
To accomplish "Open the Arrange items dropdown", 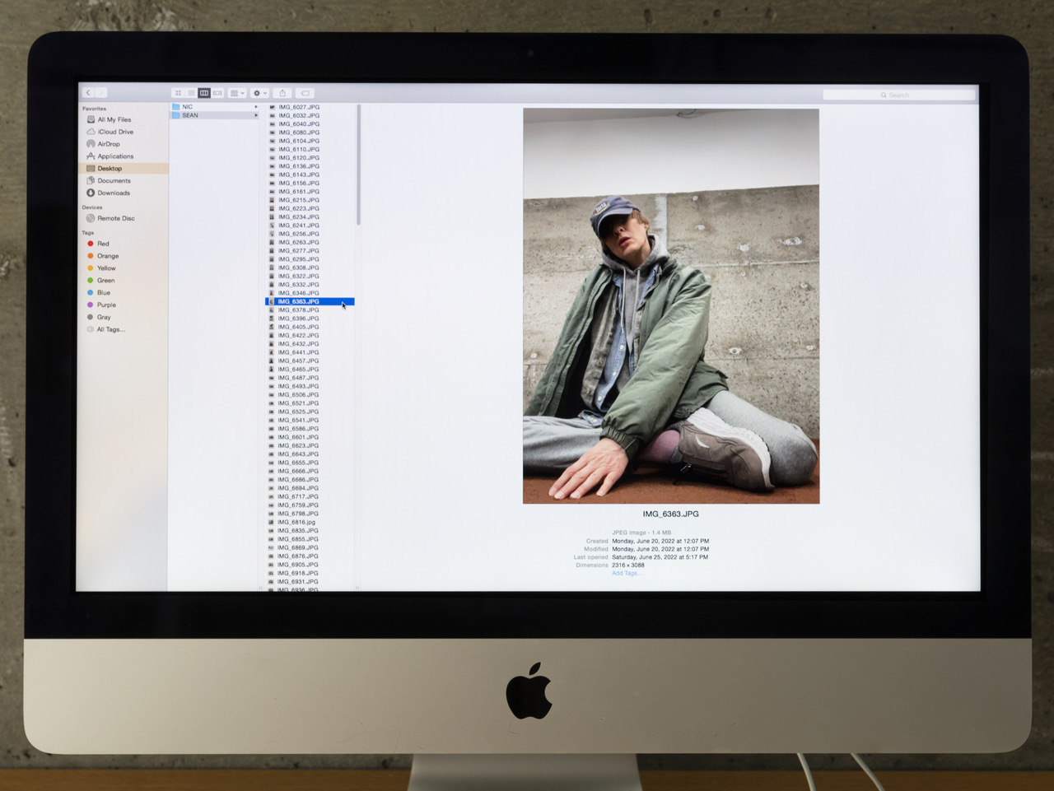I will (237, 93).
